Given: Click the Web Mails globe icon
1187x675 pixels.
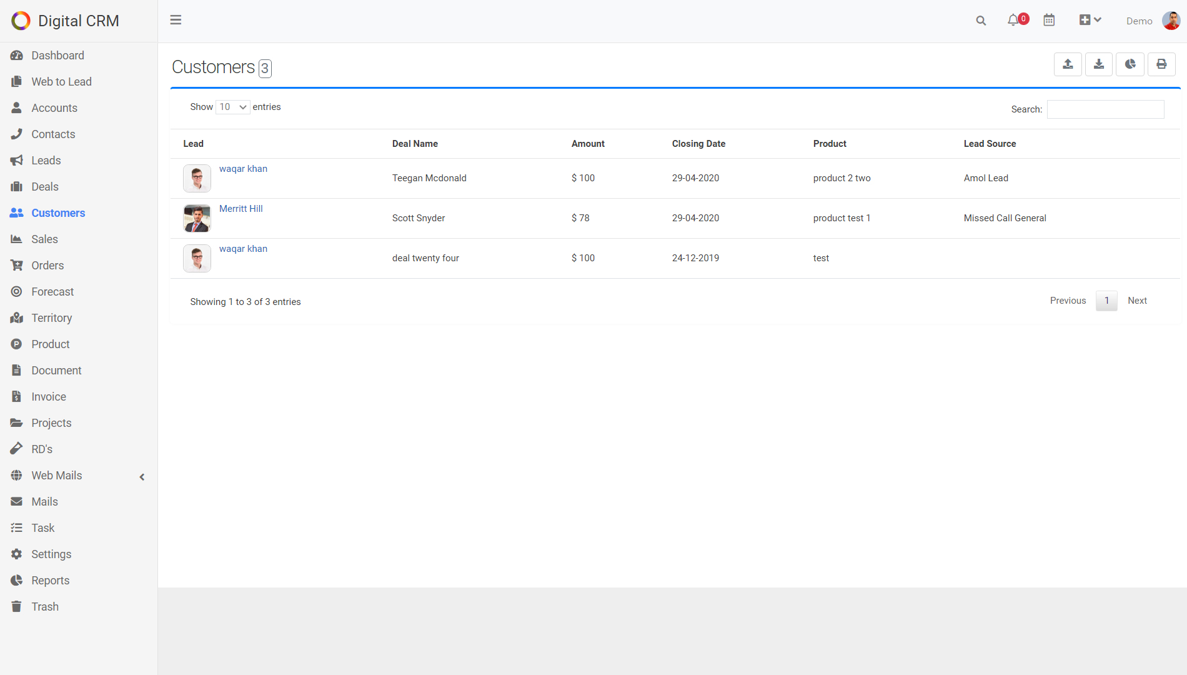Looking at the screenshot, I should (x=17, y=476).
